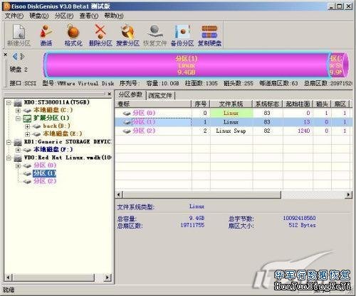Viewport: 356px width, 296px height.
Task: Click tree panel scrollbar left arrow
Action: [x=9, y=278]
